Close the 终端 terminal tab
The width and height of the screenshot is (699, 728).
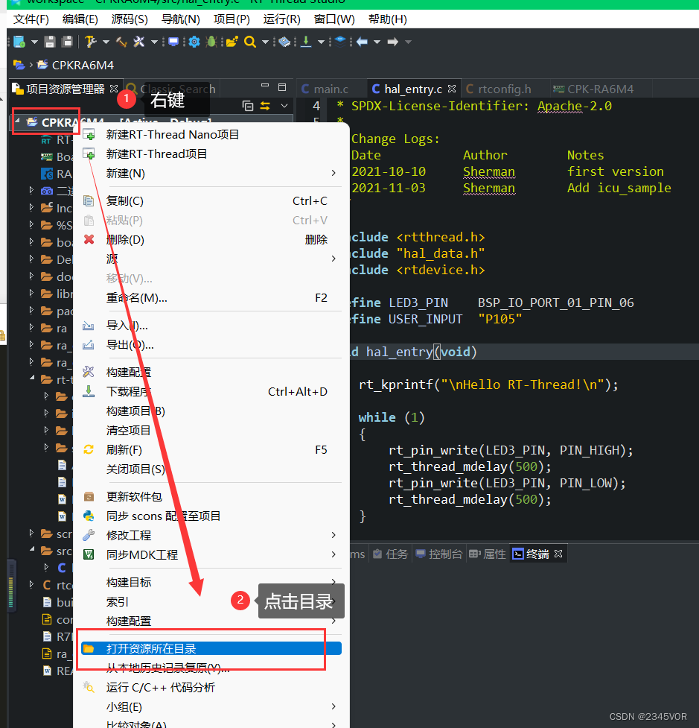pos(558,554)
